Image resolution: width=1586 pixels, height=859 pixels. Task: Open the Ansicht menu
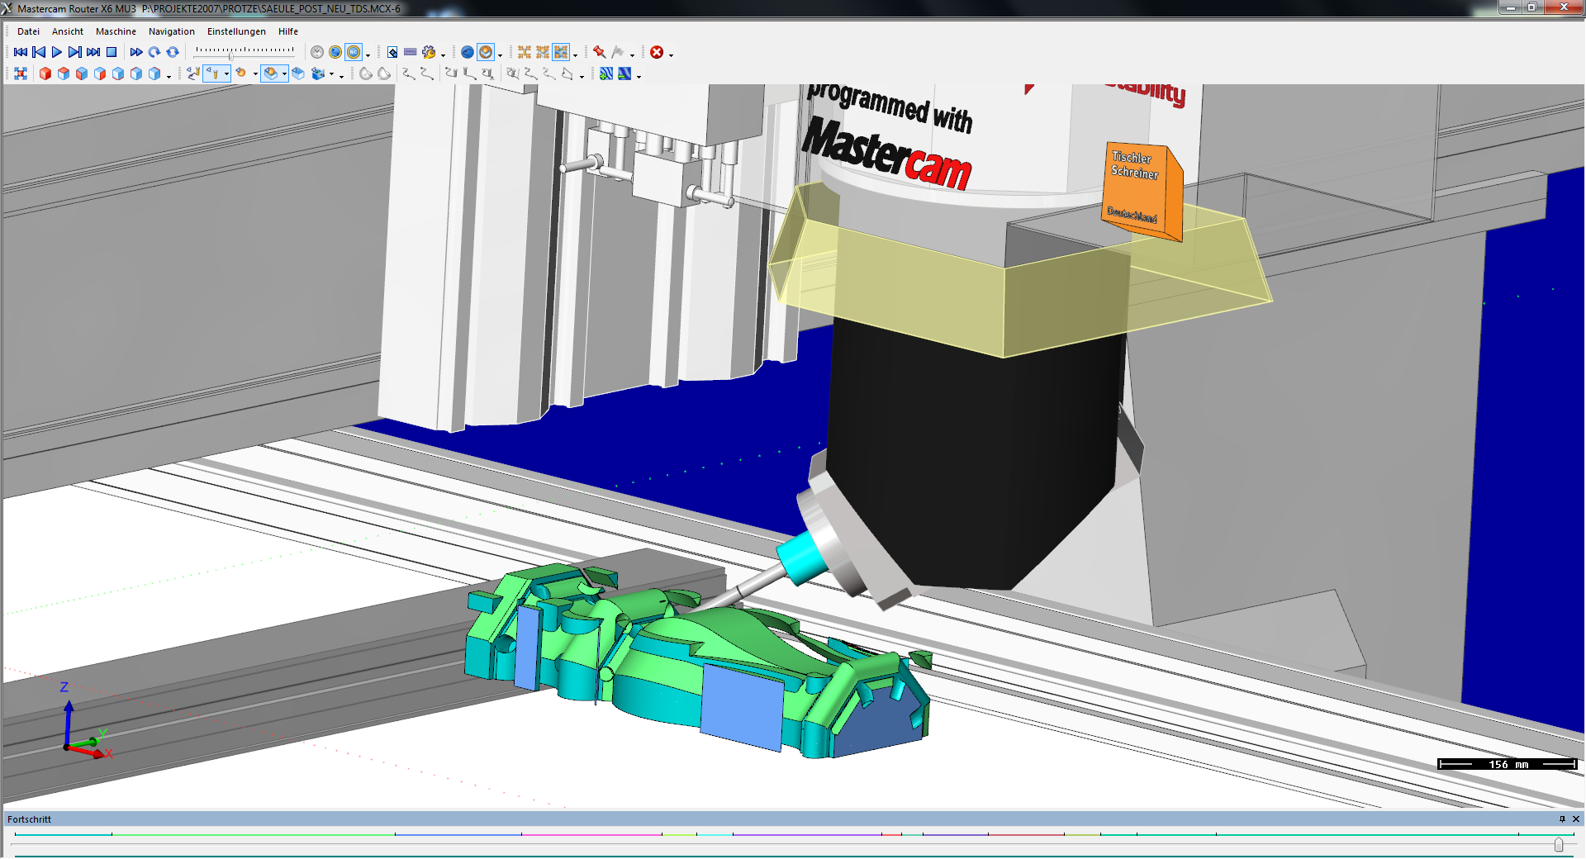[x=68, y=31]
